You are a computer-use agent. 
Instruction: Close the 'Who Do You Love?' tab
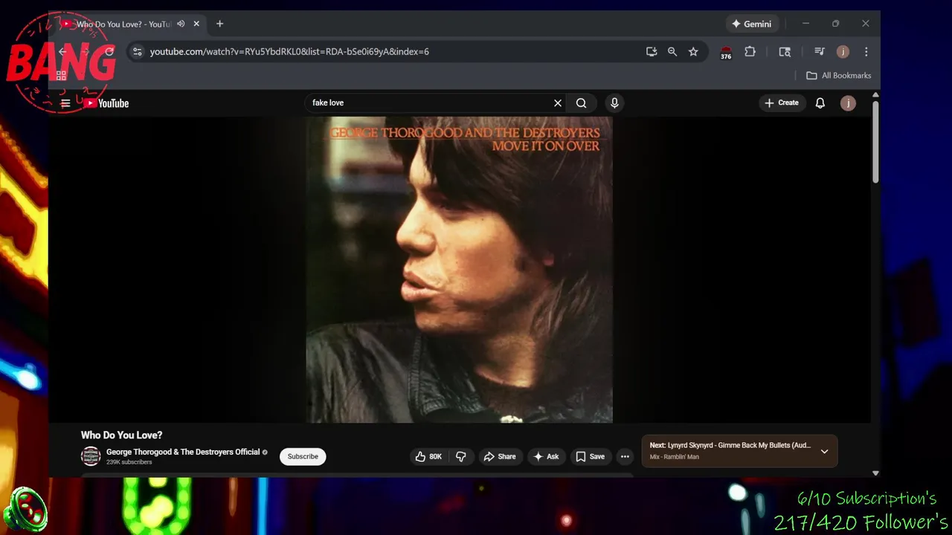(196, 24)
